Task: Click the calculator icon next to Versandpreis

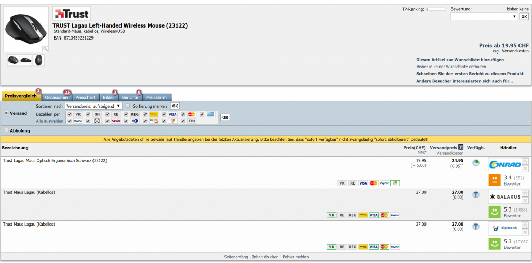Action: point(461,148)
